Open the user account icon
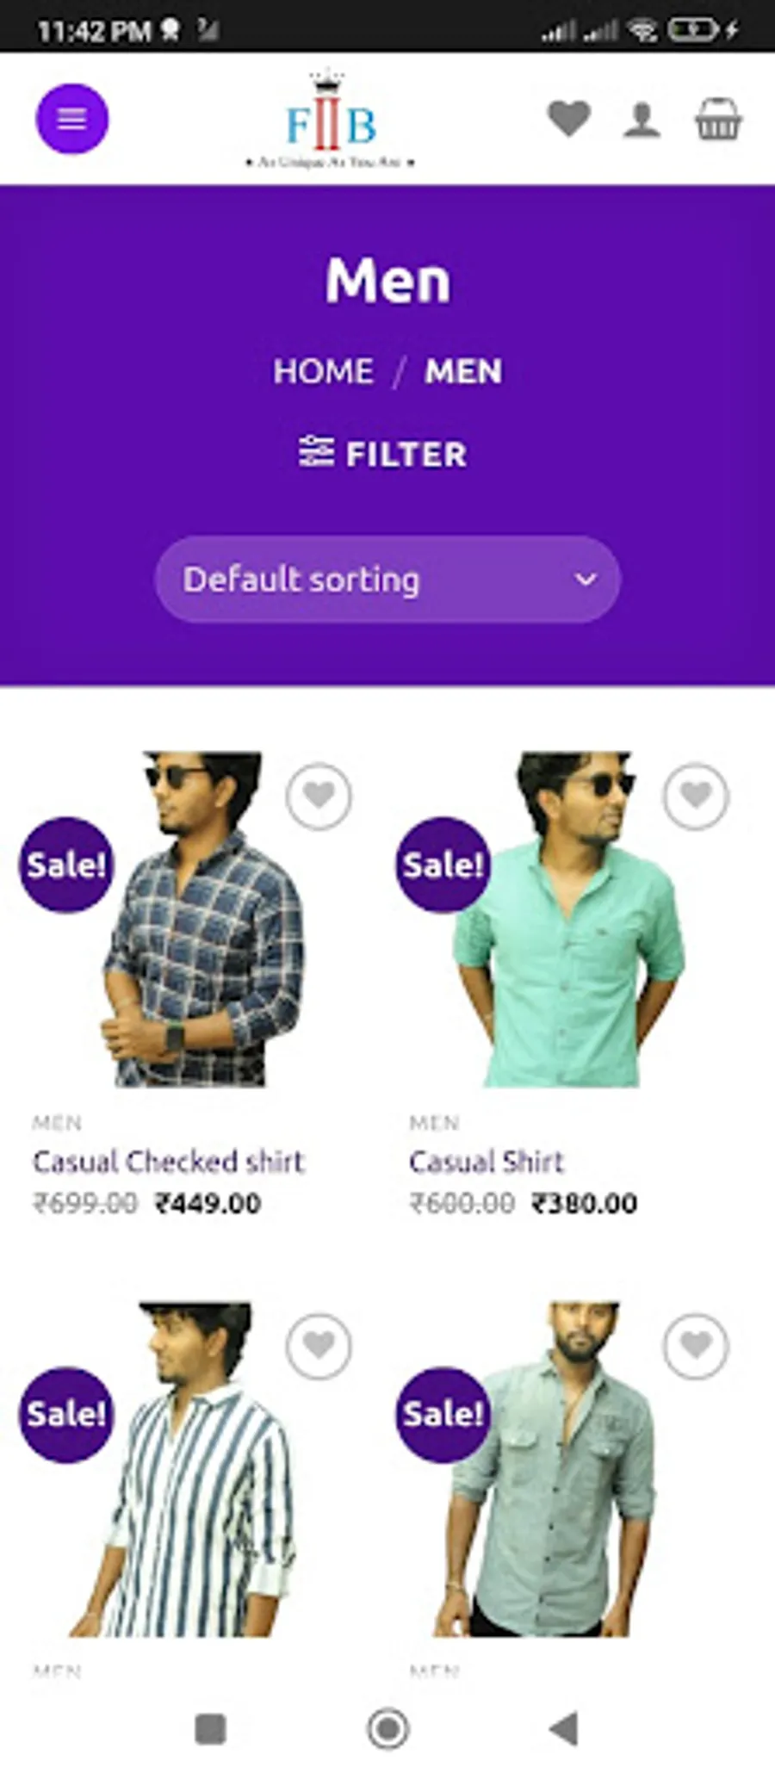Screen dimensions: 775x1779 [642, 121]
